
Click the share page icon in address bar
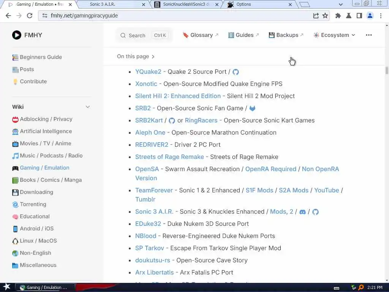click(x=316, y=16)
